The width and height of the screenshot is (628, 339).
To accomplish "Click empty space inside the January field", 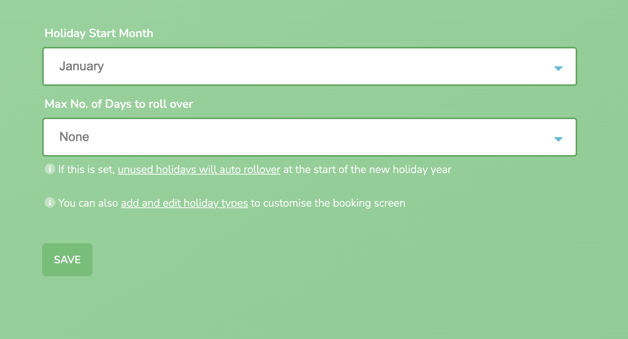I will point(312,66).
